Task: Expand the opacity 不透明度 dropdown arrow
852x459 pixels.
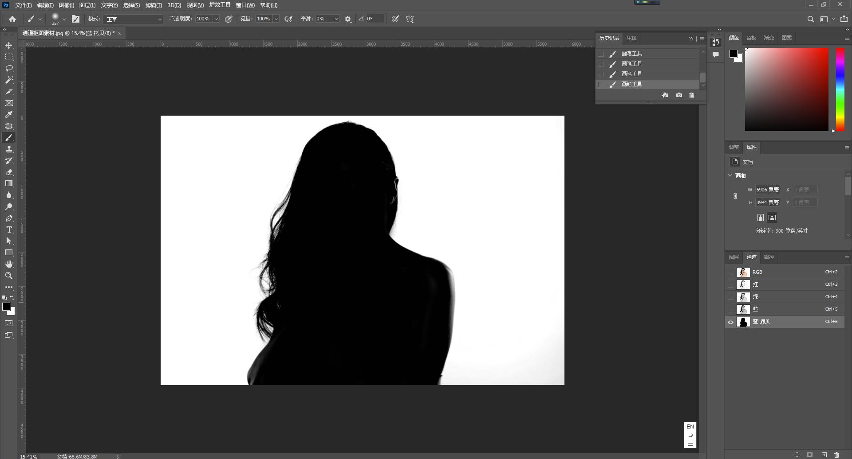Action: coord(216,19)
